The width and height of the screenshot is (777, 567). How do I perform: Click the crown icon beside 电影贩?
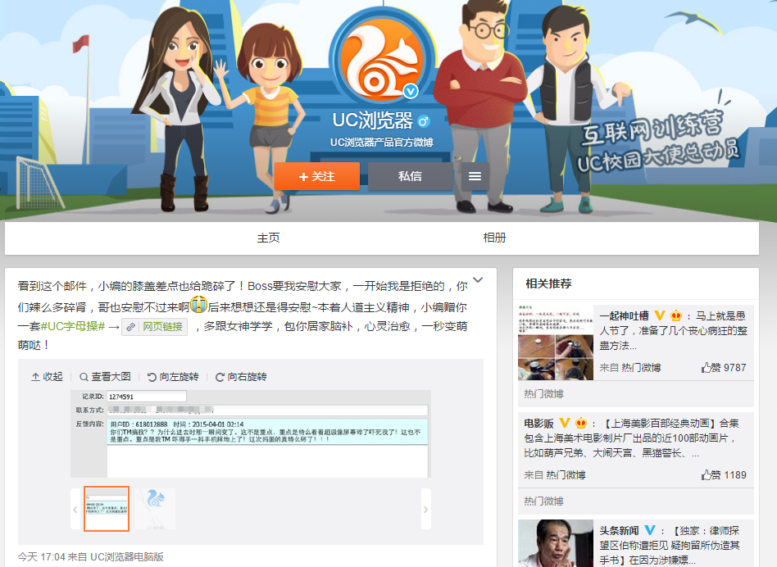click(581, 423)
